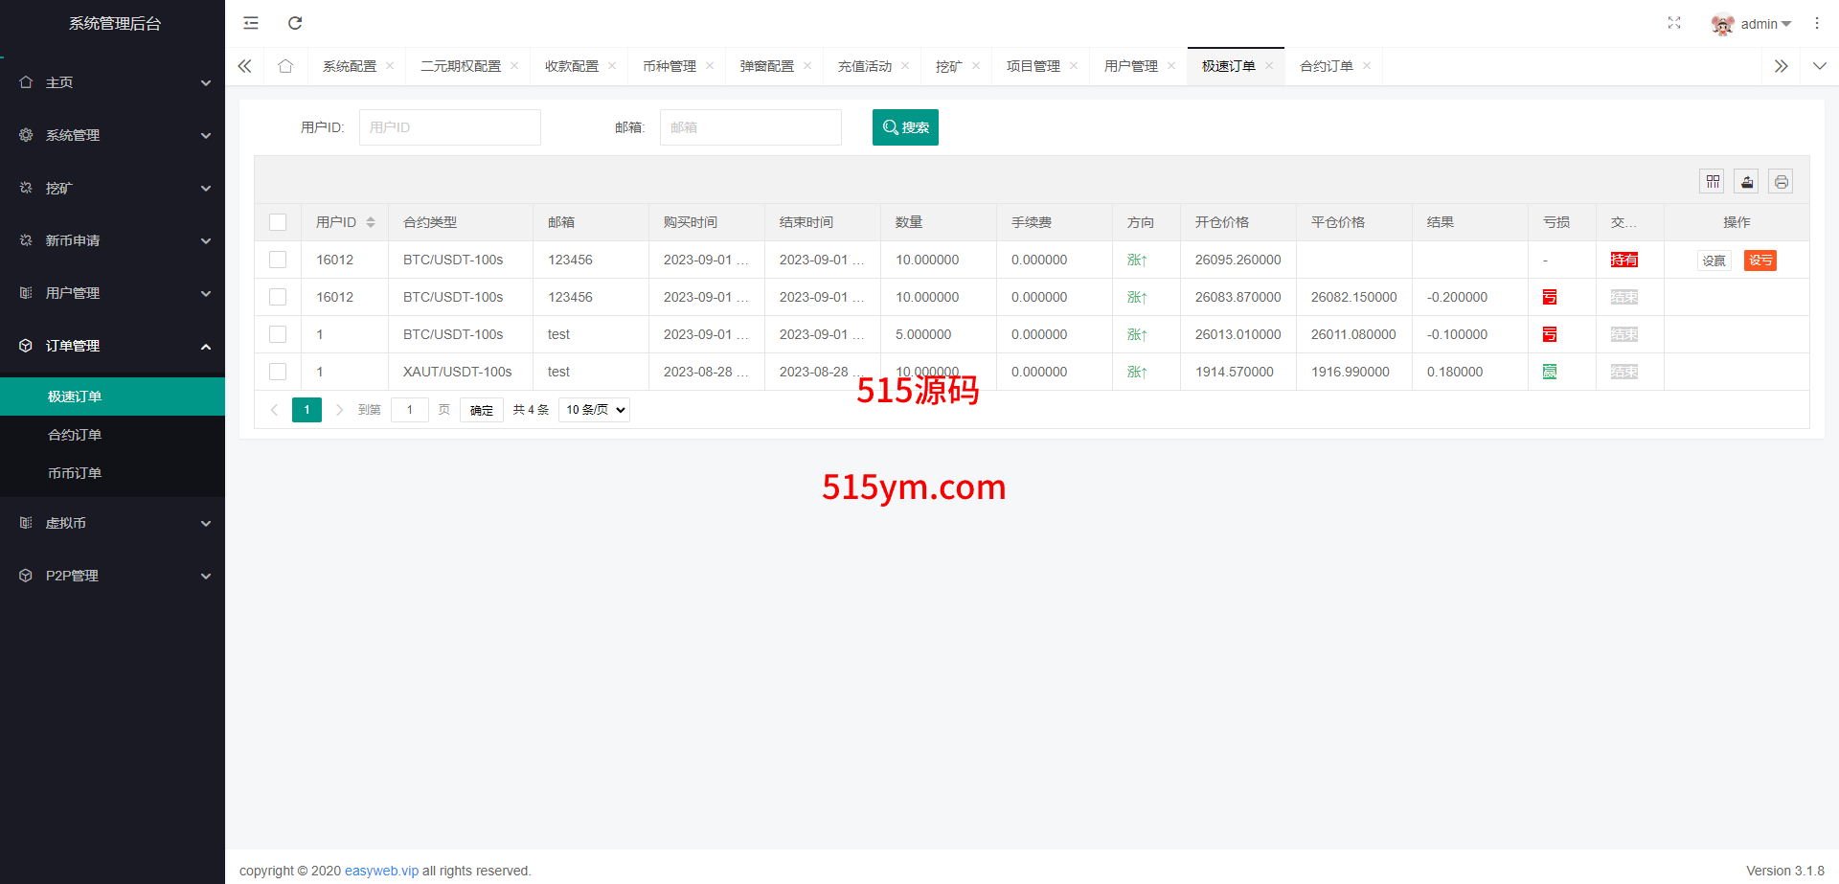Open the admin user dropdown

point(1752,24)
